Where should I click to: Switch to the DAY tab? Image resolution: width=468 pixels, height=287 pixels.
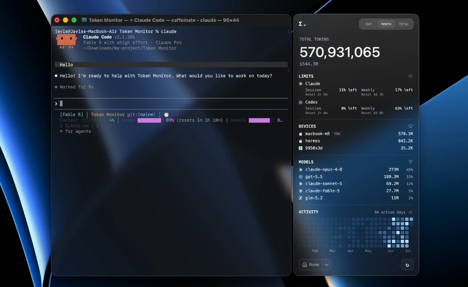pyautogui.click(x=368, y=24)
